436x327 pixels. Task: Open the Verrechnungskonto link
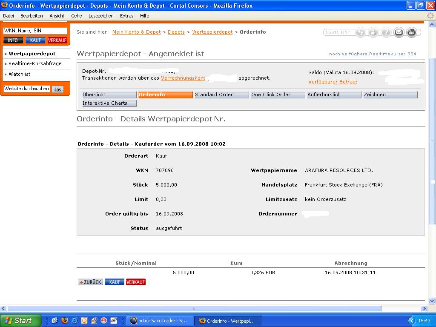tap(183, 78)
